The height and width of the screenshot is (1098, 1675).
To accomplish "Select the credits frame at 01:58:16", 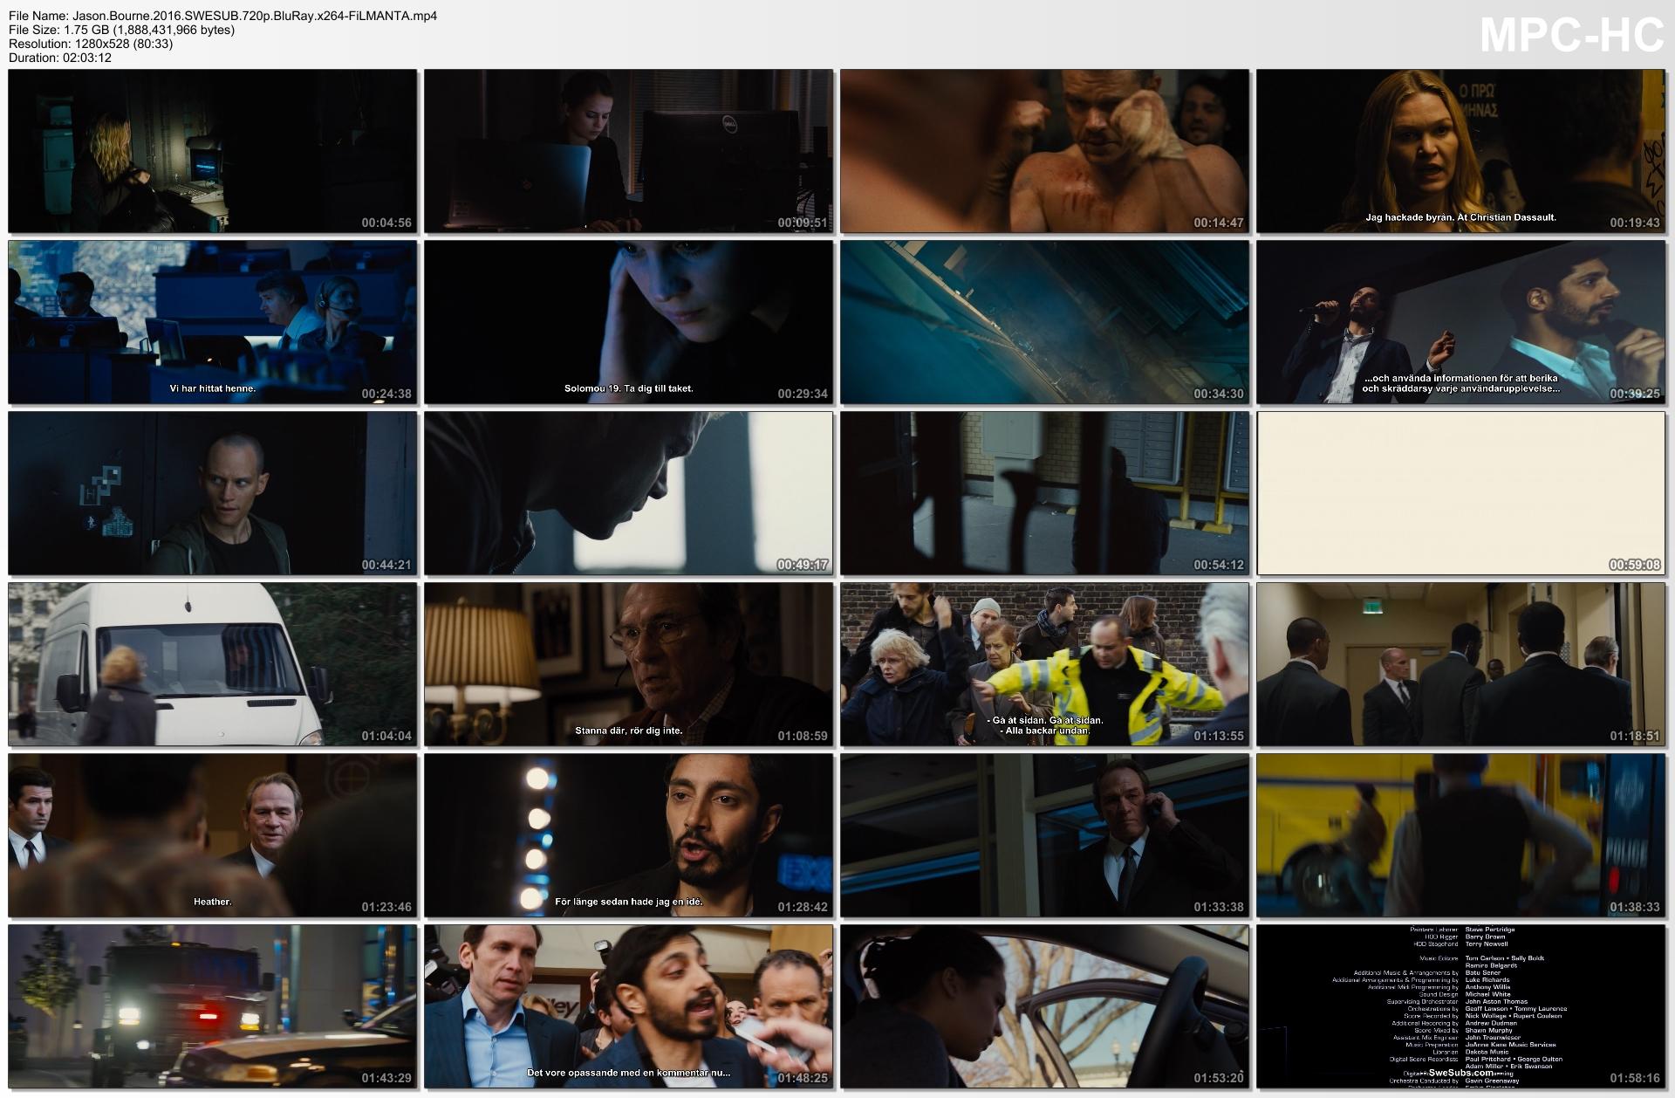I will tap(1461, 1006).
